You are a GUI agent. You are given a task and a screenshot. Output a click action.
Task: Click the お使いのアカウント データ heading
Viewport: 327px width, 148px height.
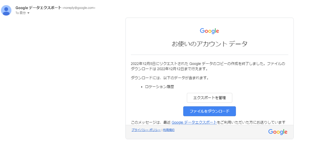pyautogui.click(x=210, y=44)
